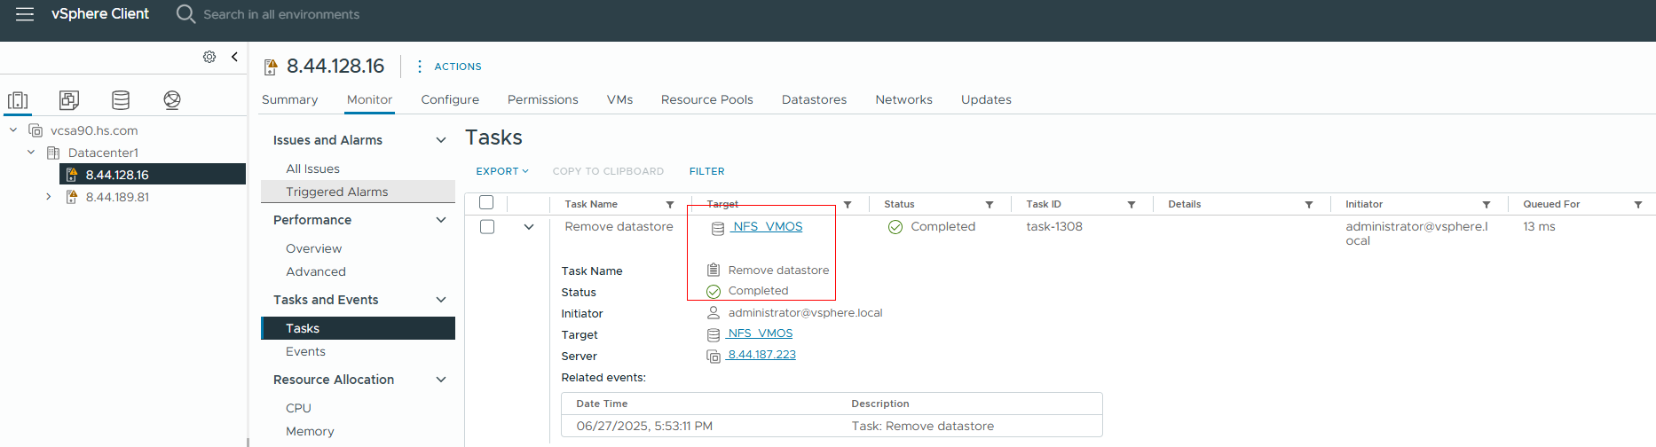Switch to VMs and Templates inventory view
Image resolution: width=1656 pixels, height=447 pixels.
click(69, 100)
